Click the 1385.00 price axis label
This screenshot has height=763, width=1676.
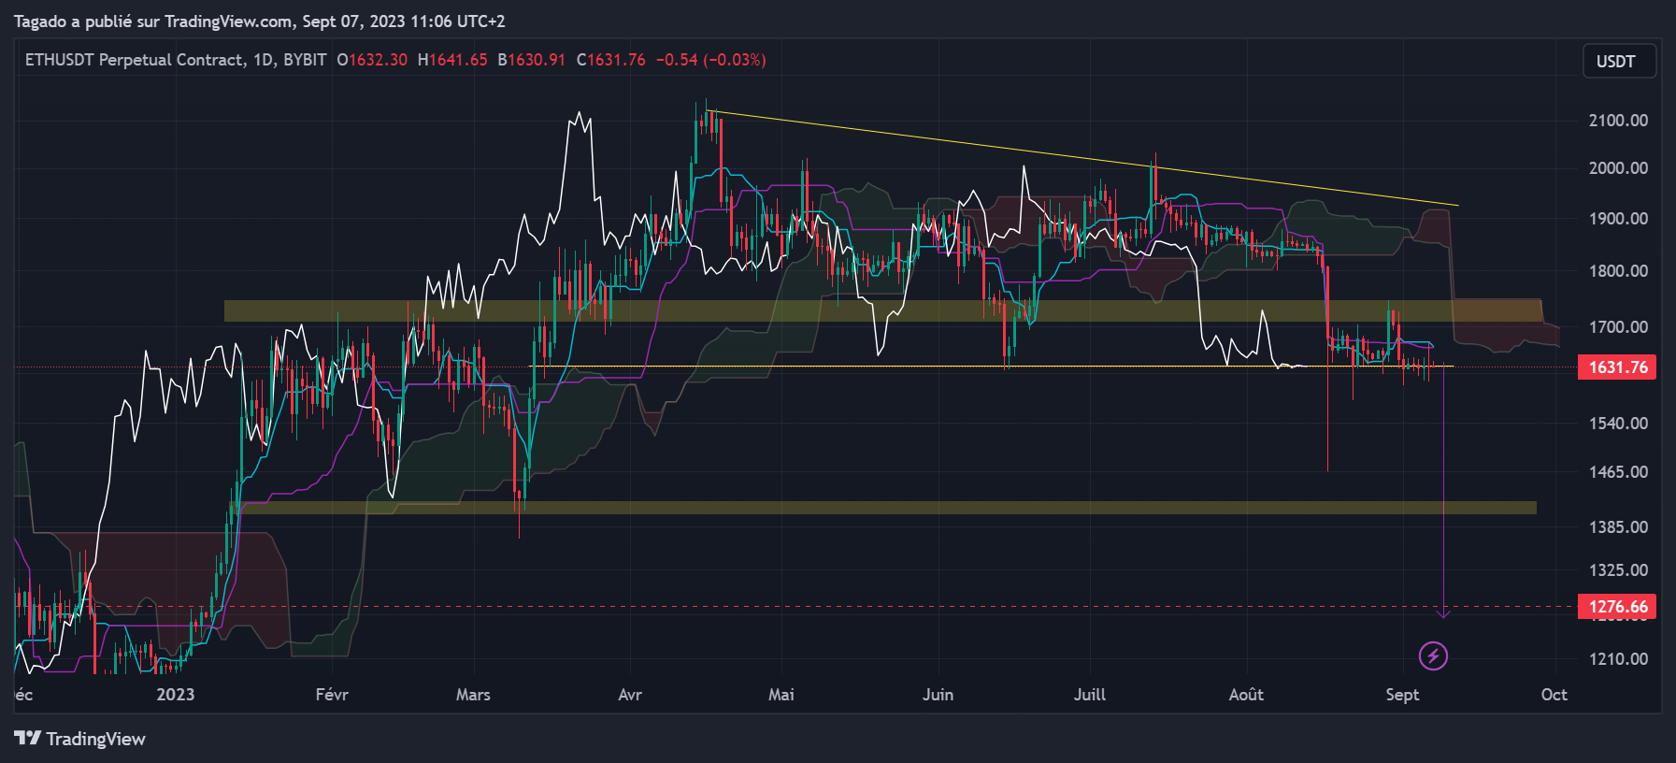point(1618,527)
